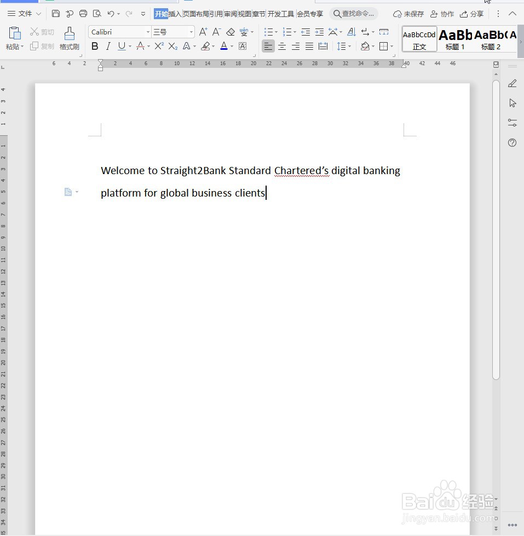Click the Paste clipboard icon
Viewport: 524px width, 536px height.
coord(15,33)
